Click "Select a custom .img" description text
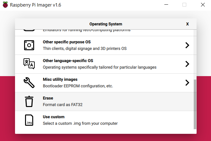The height and width of the screenshot is (141, 211). coord(80,124)
